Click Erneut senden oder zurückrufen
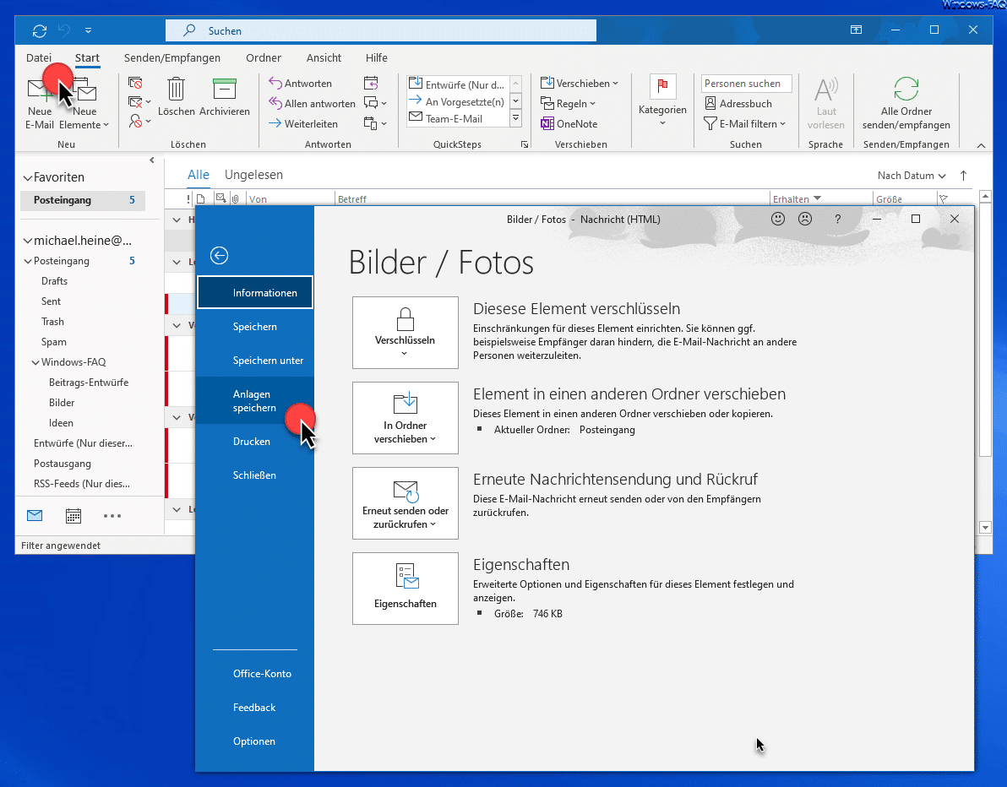Screen dimensions: 1007x787 click(406, 503)
